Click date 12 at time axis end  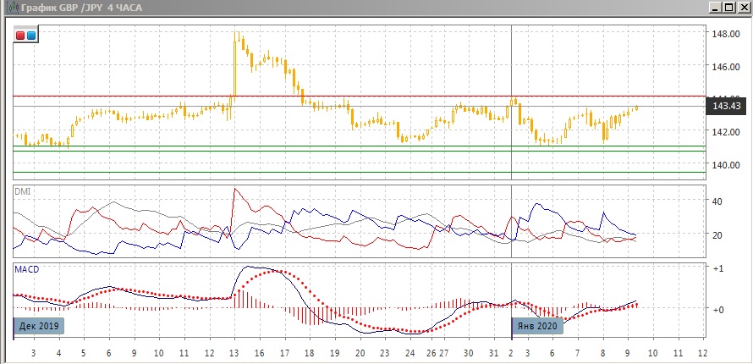pos(703,352)
